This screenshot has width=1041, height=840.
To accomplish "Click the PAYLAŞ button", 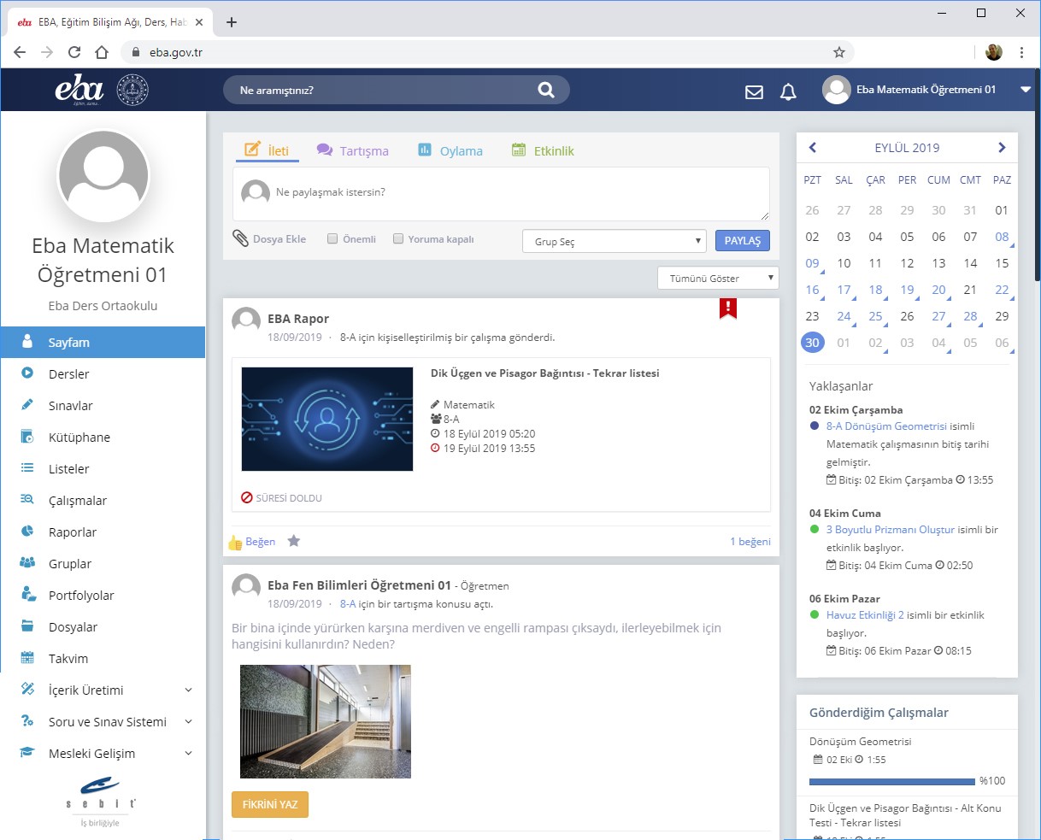I will [742, 241].
